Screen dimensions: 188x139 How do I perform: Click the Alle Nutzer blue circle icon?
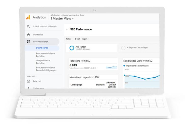click(x=72, y=48)
